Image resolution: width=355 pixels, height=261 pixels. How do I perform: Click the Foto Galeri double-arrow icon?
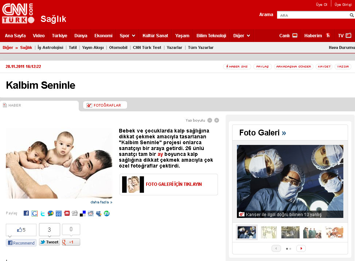click(284, 133)
